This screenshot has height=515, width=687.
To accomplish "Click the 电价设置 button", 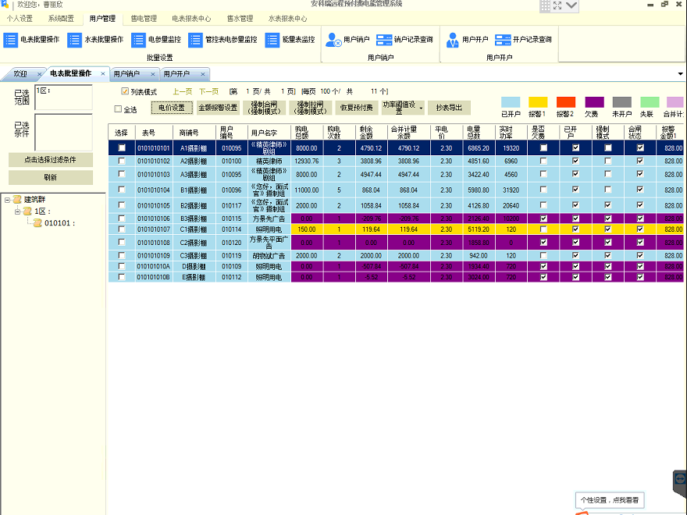I will point(172,108).
